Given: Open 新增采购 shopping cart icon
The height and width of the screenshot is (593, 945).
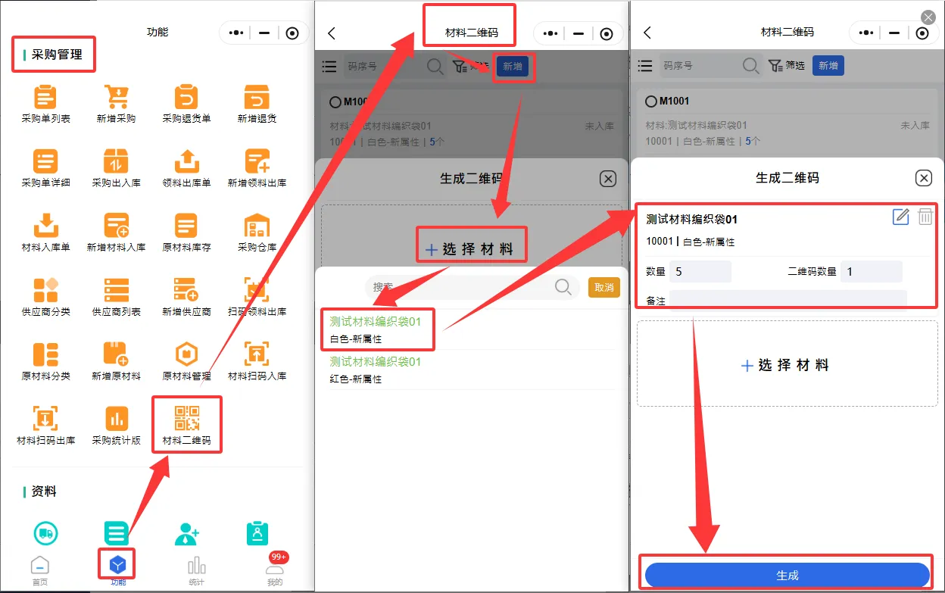Looking at the screenshot, I should (x=116, y=98).
